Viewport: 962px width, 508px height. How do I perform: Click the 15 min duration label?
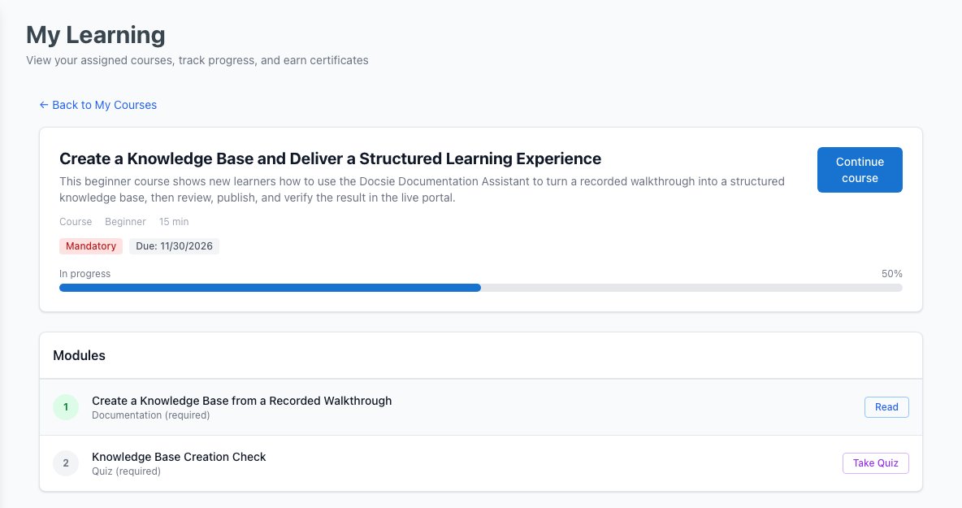coord(174,221)
